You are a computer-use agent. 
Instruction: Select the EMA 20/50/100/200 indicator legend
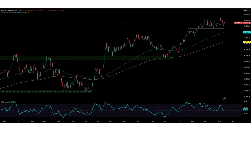7,12
